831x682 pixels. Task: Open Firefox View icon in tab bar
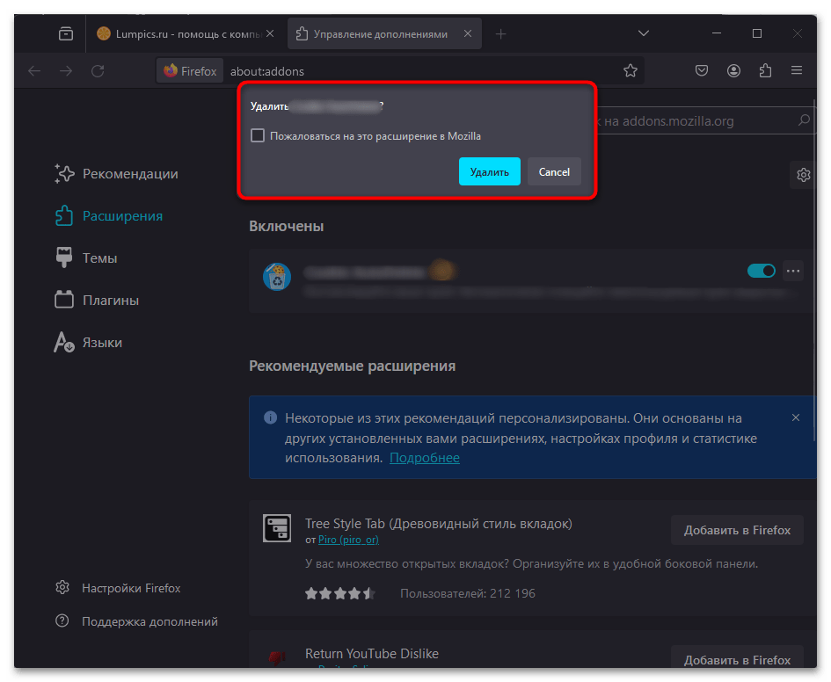tap(66, 34)
